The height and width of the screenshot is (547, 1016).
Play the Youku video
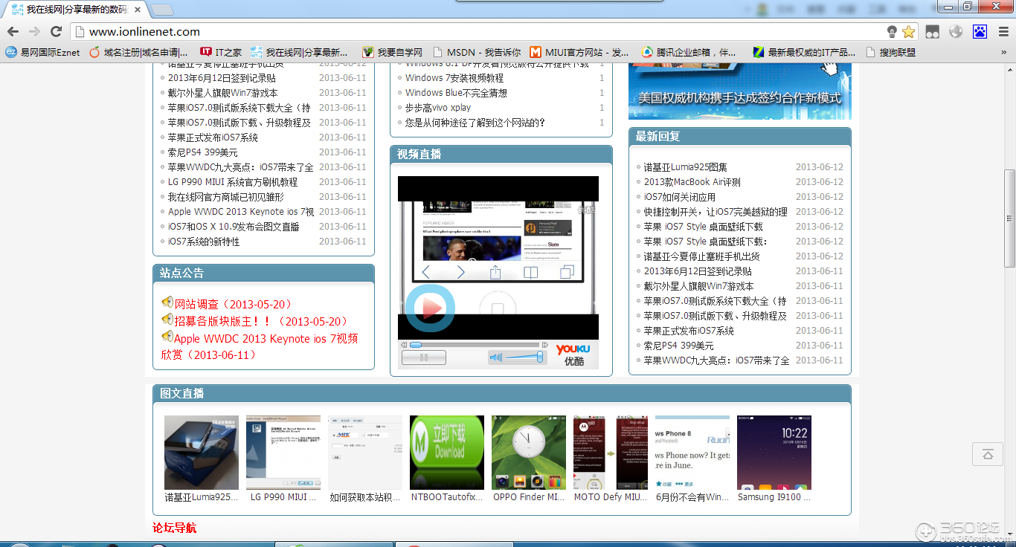point(430,308)
